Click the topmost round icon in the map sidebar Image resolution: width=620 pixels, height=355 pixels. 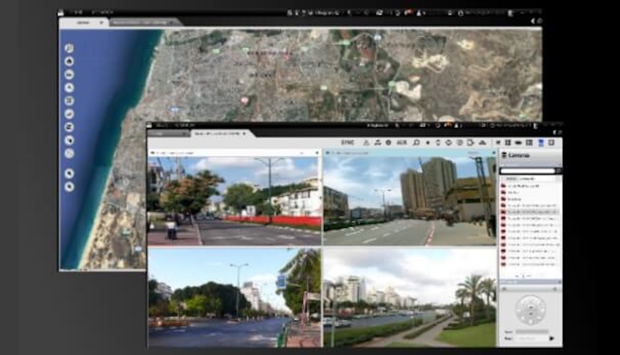tap(69, 48)
